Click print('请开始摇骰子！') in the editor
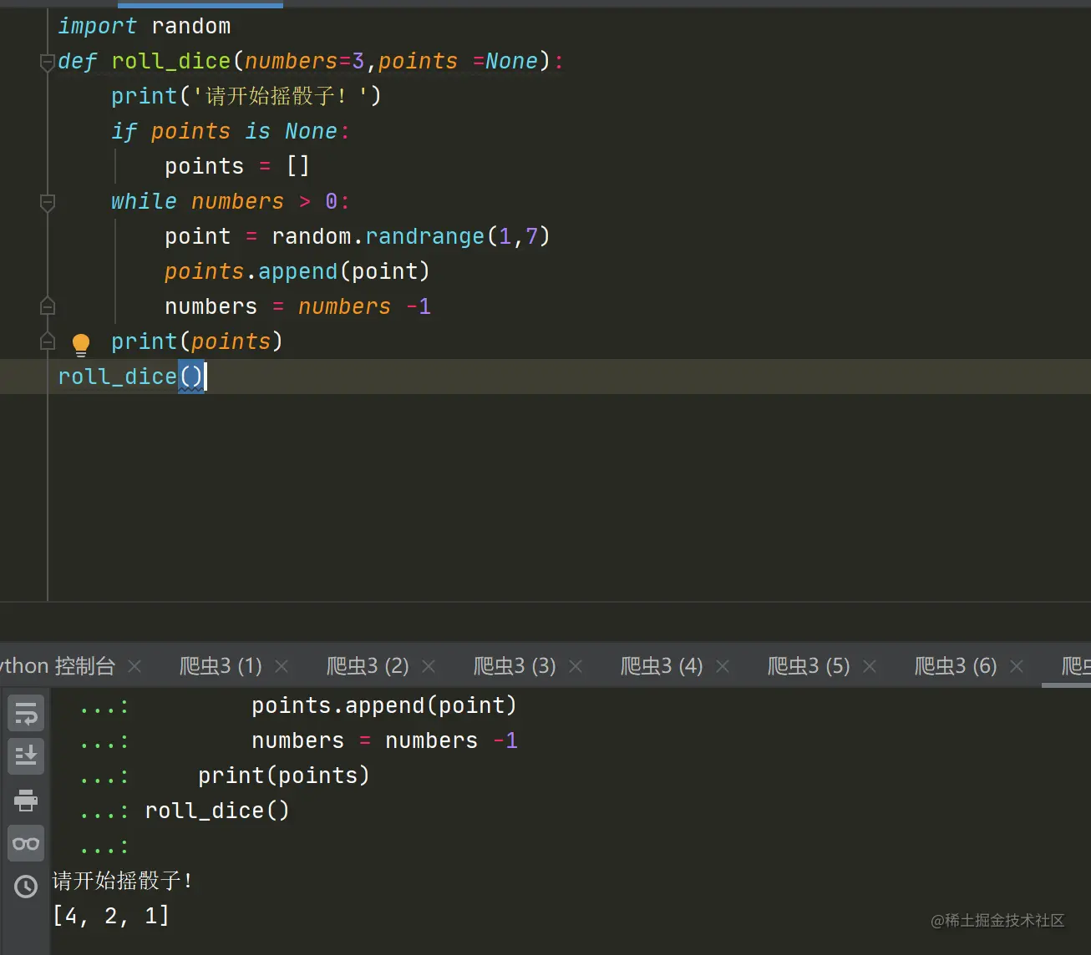The height and width of the screenshot is (955, 1091). 246,97
